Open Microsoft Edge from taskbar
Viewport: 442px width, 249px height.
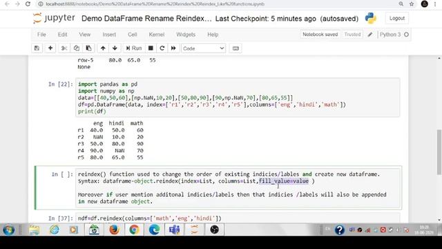click(x=154, y=230)
